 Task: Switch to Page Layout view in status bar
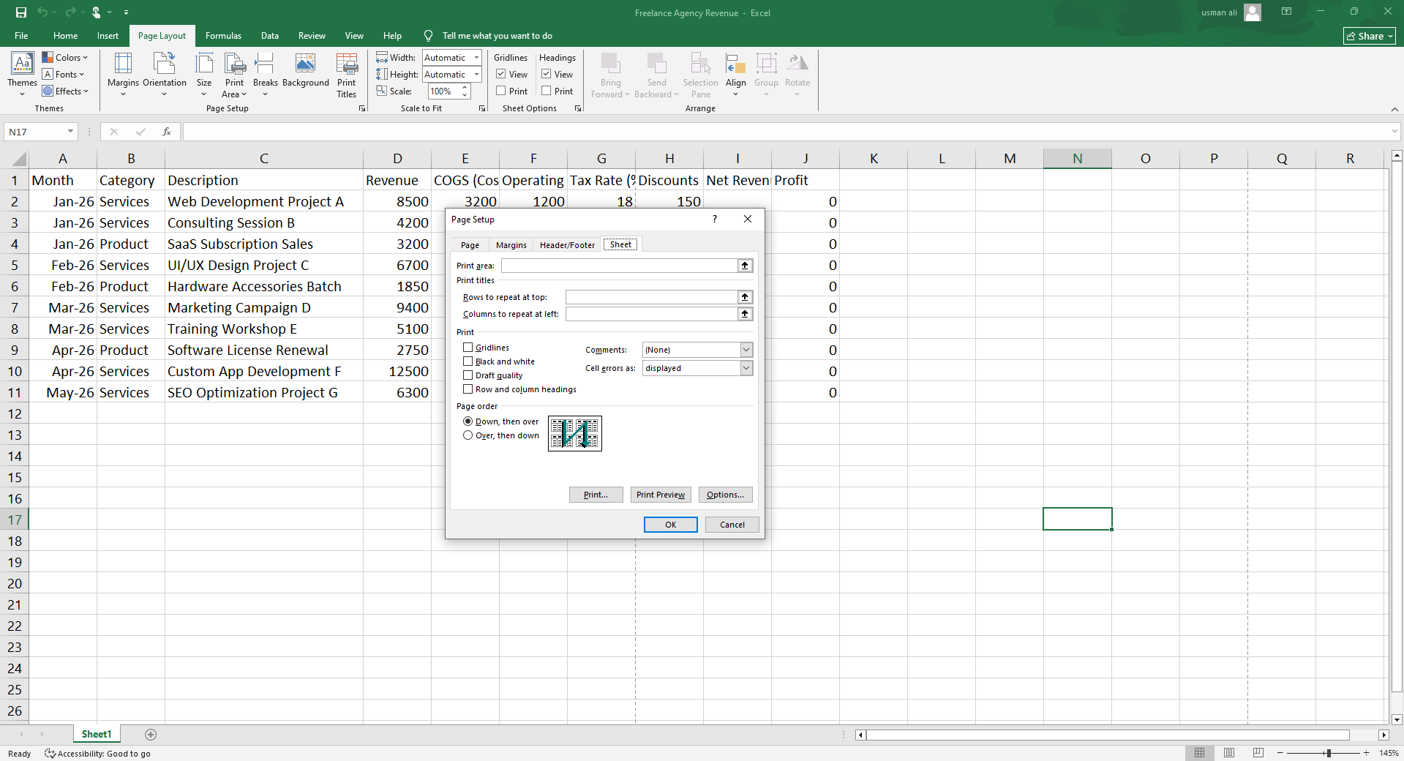[1229, 753]
